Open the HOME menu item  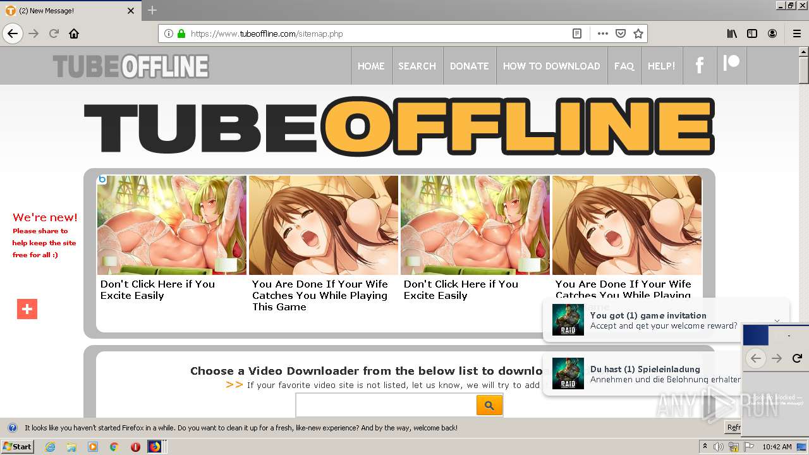pos(371,66)
